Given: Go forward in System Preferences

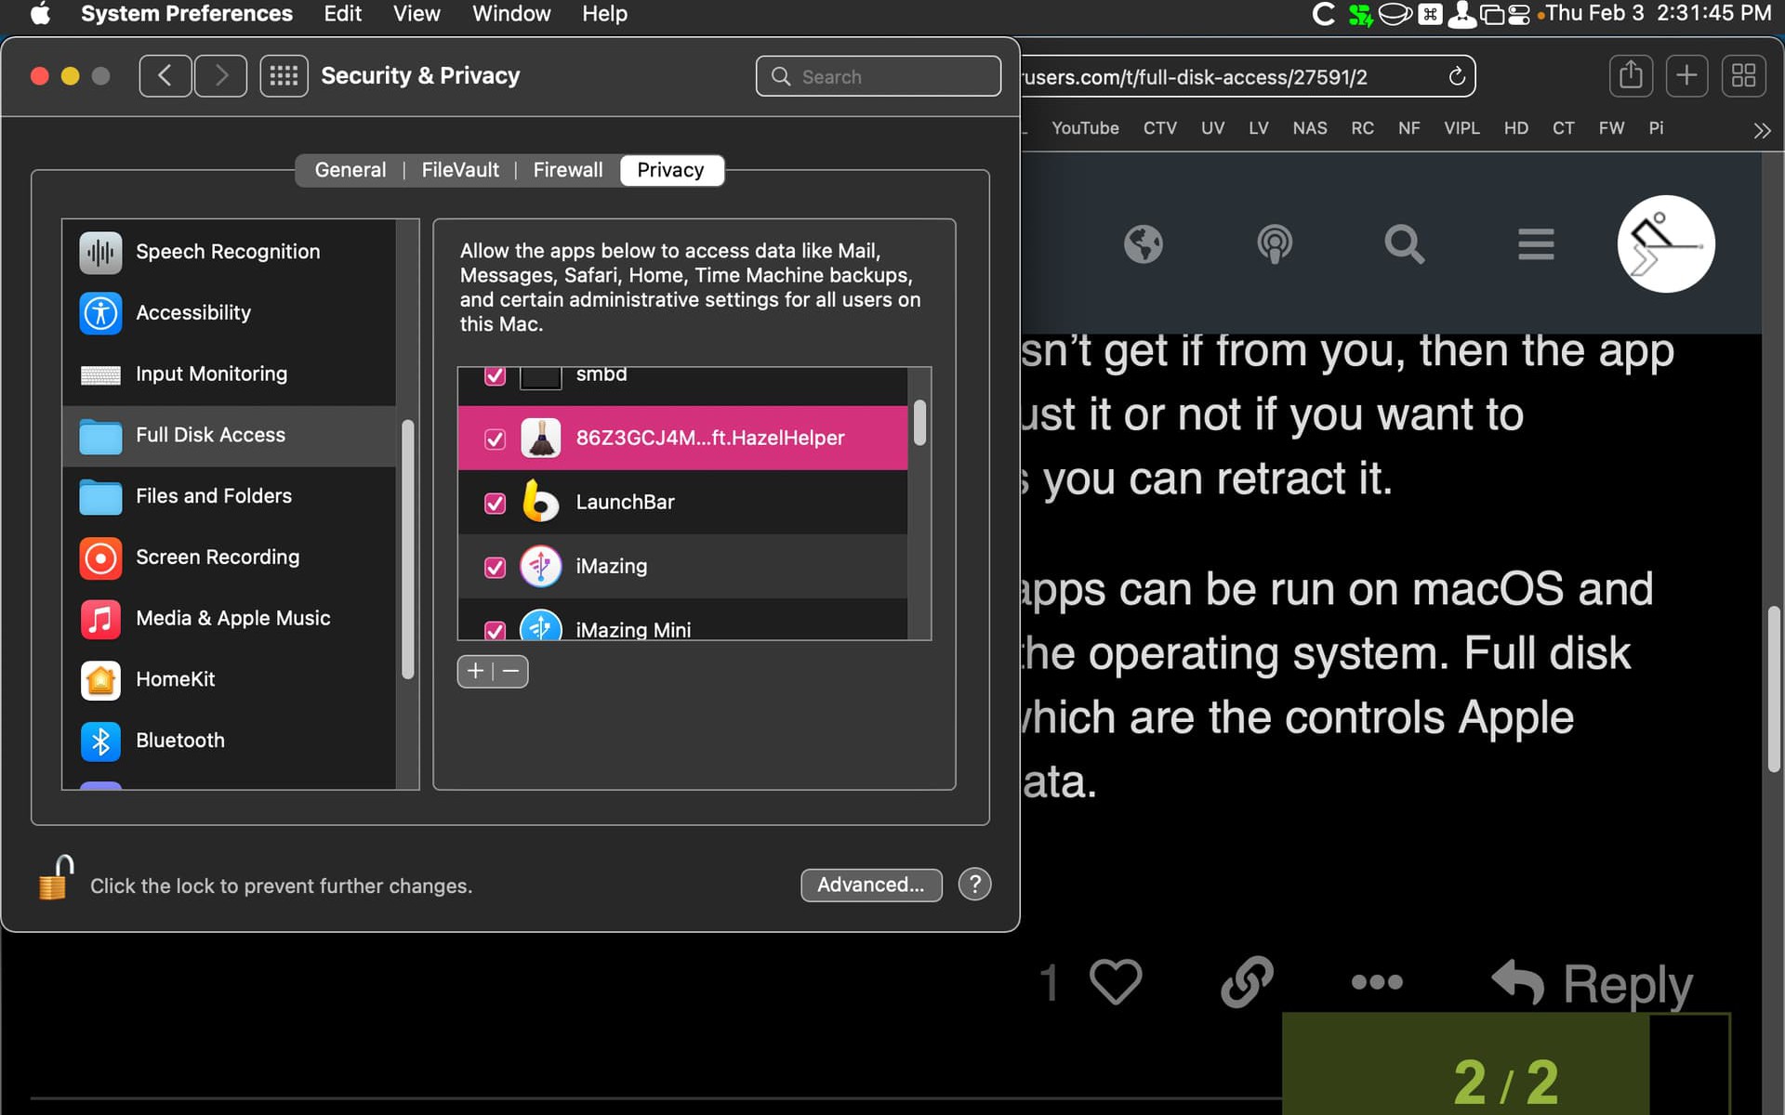Looking at the screenshot, I should pos(220,76).
